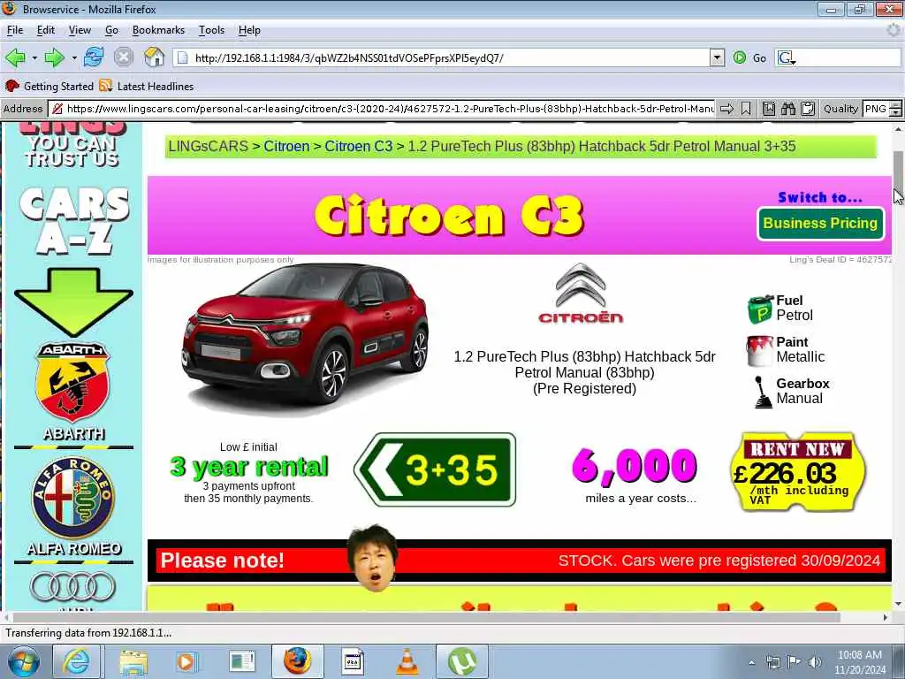The image size is (905, 679).
Task: Click the green Fuel petrol can icon
Action: [760, 309]
